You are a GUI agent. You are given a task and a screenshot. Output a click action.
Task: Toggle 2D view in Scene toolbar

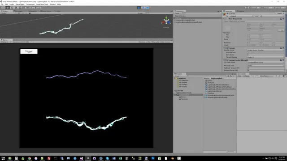pos(19,13)
